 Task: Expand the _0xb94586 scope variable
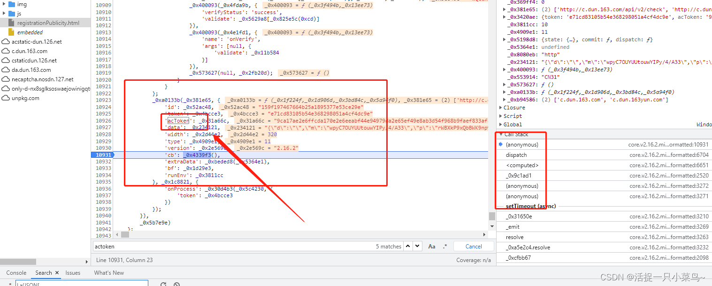pos(504,100)
